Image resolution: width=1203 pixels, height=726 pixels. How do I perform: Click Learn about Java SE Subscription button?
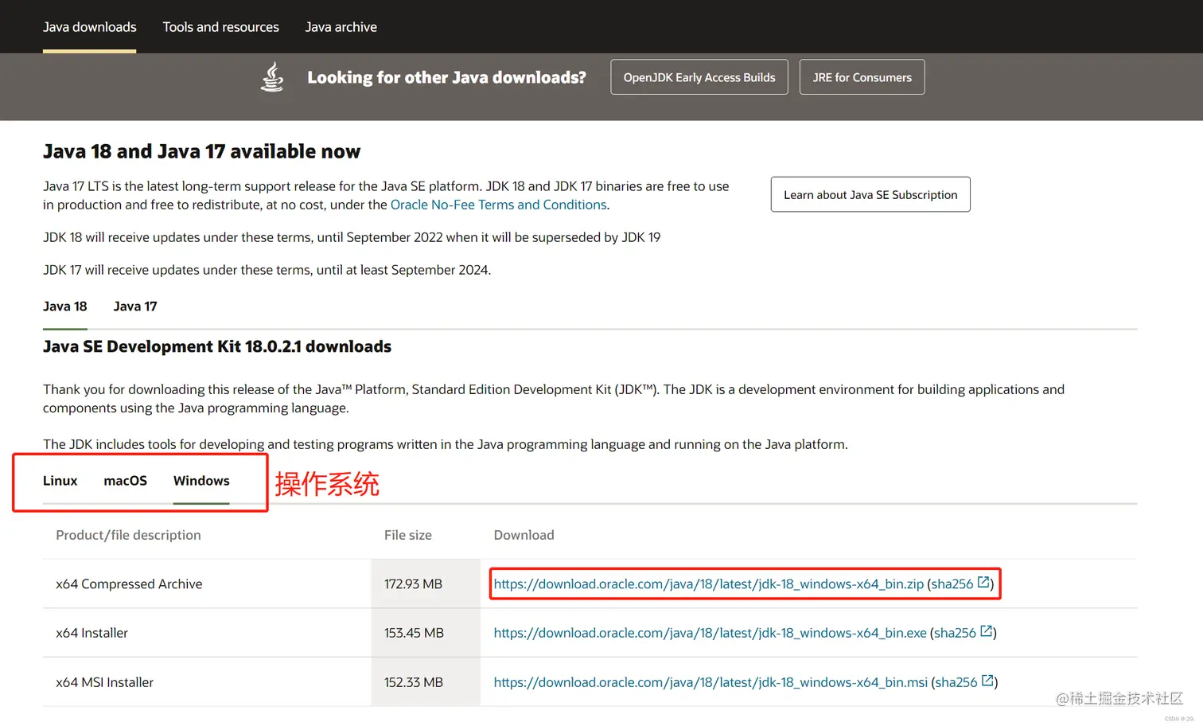(x=870, y=194)
